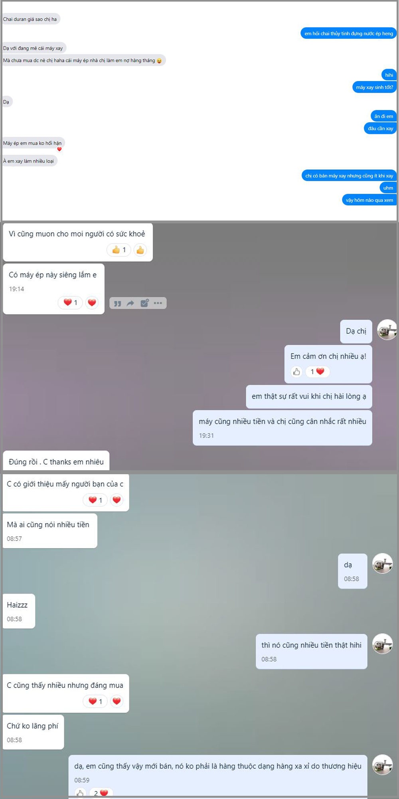Heart react to 'Có máy ép này siêng lắm e'
The image size is (399, 799).
(92, 302)
